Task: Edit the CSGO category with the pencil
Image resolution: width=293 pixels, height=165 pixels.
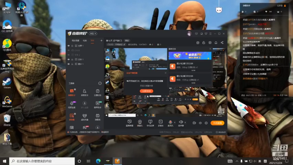Action: pyautogui.click(x=124, y=44)
